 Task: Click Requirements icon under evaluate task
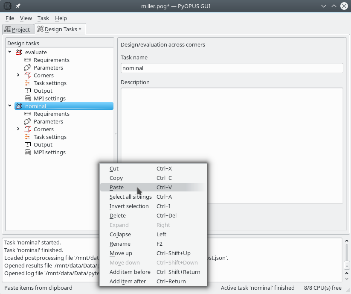click(x=28, y=60)
